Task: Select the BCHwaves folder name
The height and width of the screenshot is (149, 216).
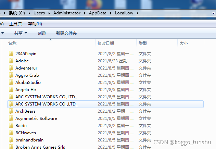Action: coord(26,133)
